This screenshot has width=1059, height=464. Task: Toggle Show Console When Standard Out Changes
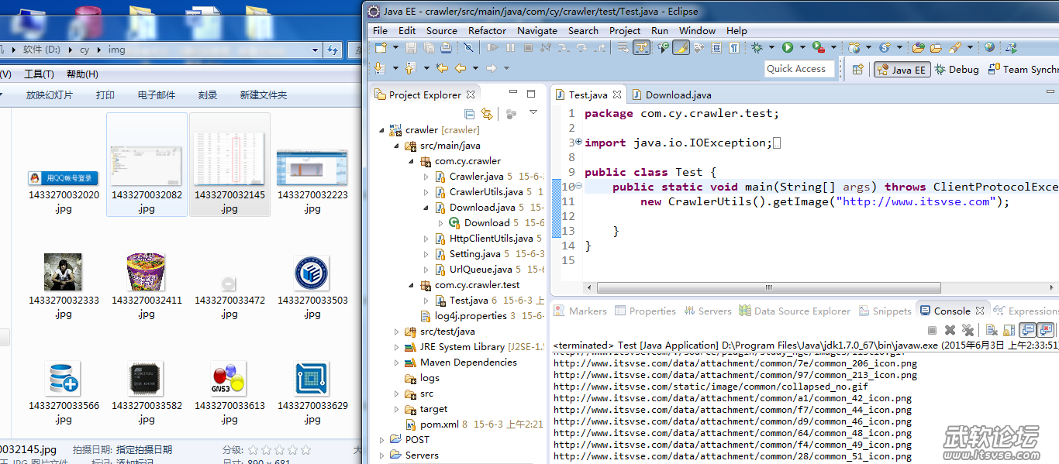click(x=1026, y=330)
